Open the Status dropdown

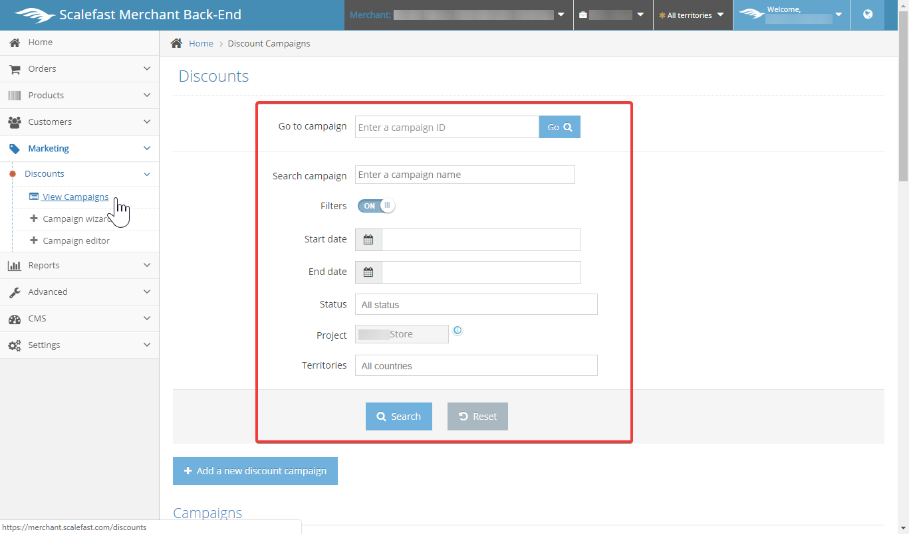476,304
